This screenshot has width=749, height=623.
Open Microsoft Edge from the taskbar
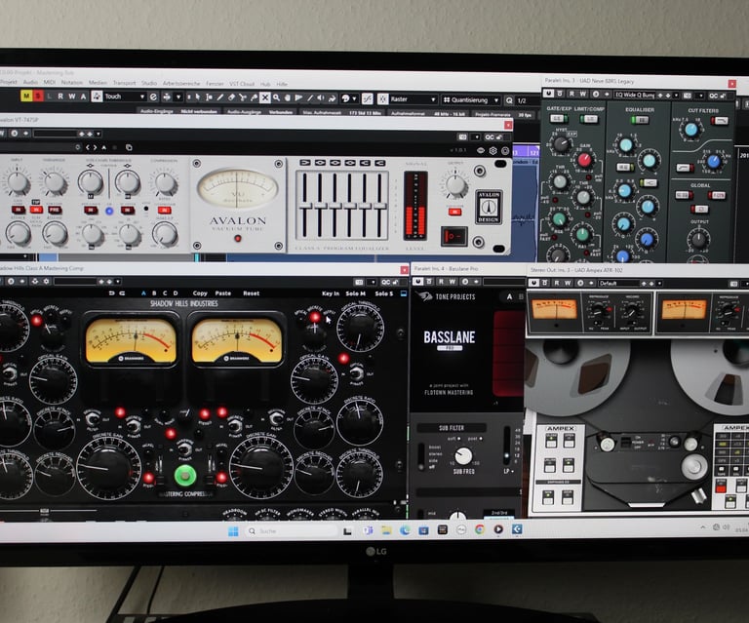(405, 530)
